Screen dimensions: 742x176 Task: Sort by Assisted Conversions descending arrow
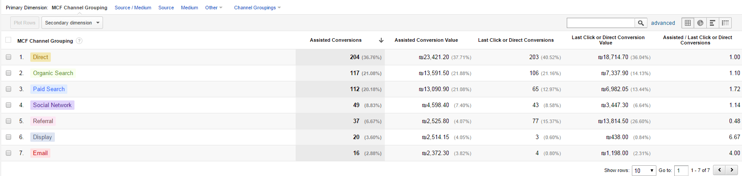pyautogui.click(x=381, y=40)
